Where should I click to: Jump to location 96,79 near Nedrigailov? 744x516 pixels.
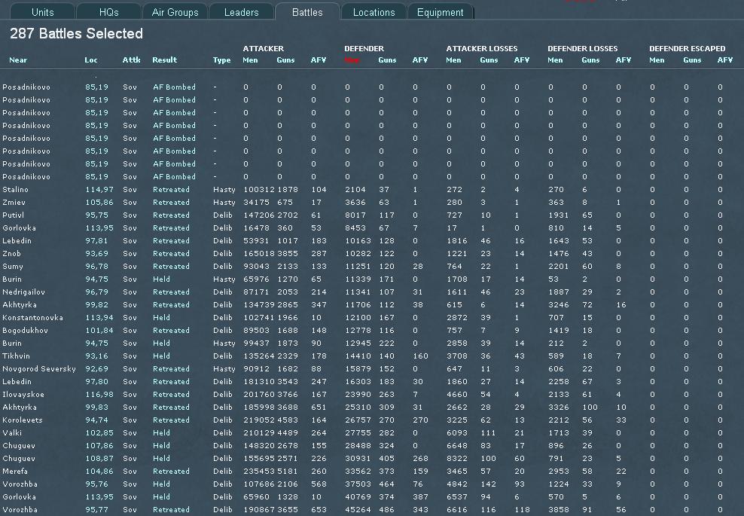[x=97, y=292]
